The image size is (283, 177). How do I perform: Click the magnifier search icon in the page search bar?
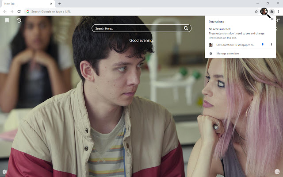point(186,28)
